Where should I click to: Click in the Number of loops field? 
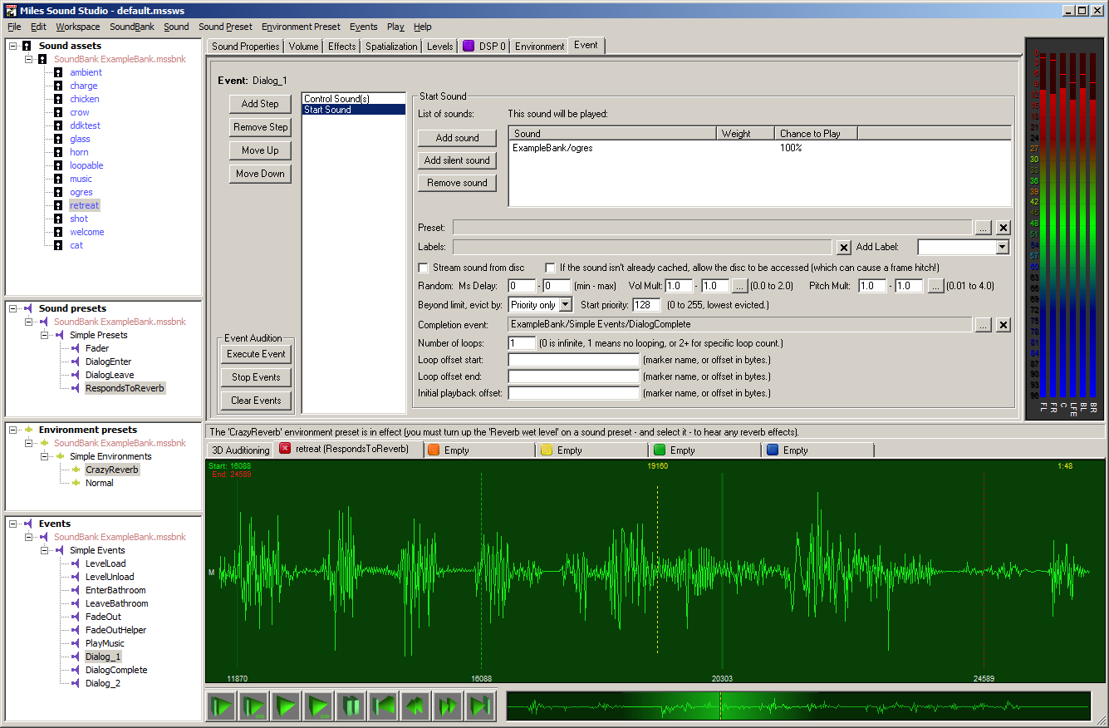coord(523,343)
